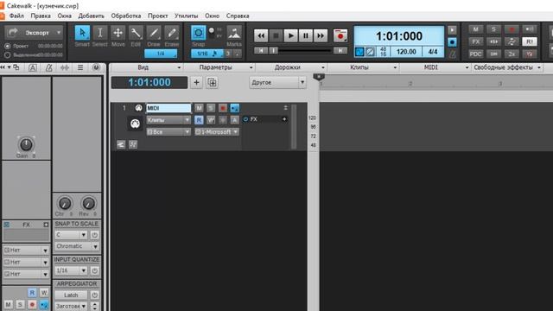Select the Проект export radio button

tap(8, 46)
